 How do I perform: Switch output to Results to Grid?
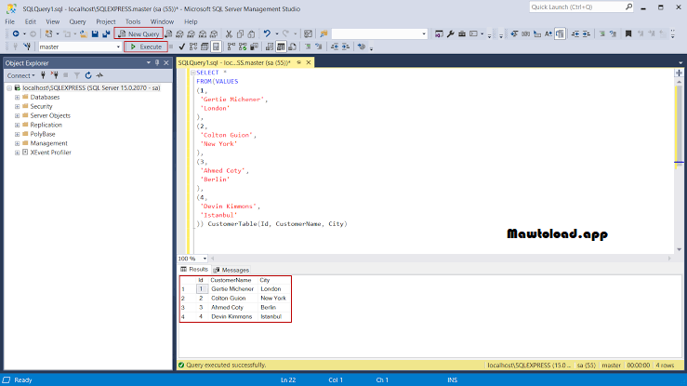(x=281, y=47)
